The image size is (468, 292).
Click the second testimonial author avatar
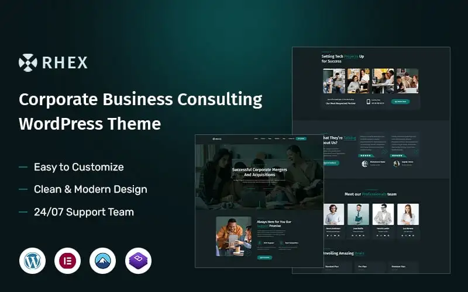(397, 164)
